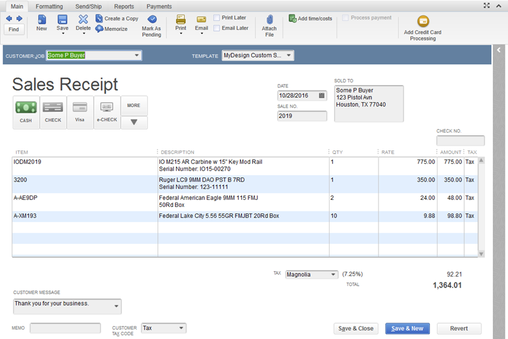
Task: Click the Check No. field
Action: [460, 140]
